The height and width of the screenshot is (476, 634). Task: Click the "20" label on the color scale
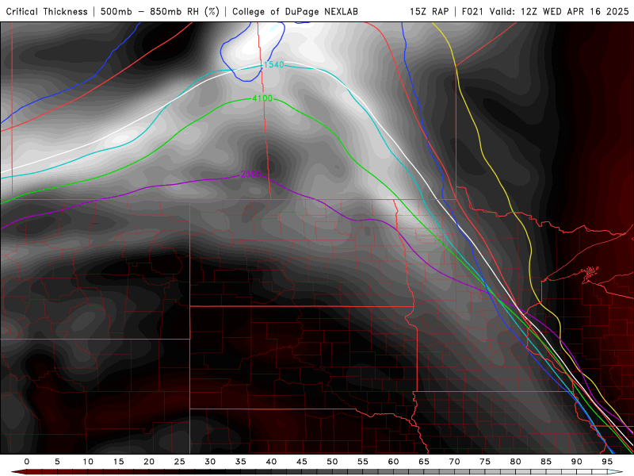(x=149, y=462)
